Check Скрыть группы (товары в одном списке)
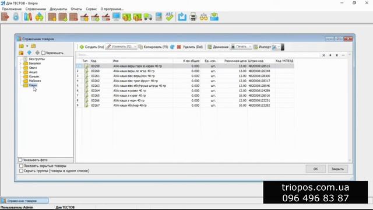This screenshot has width=373, height=210. pyautogui.click(x=21, y=171)
